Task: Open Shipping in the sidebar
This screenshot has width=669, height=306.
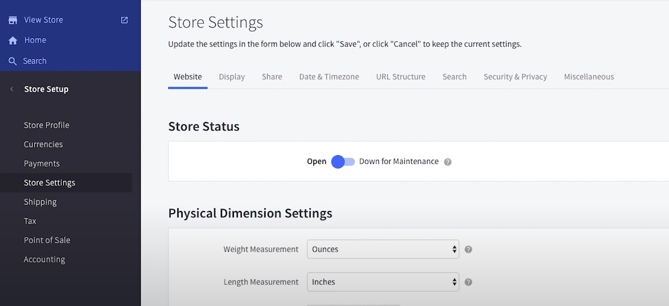Action: point(40,202)
